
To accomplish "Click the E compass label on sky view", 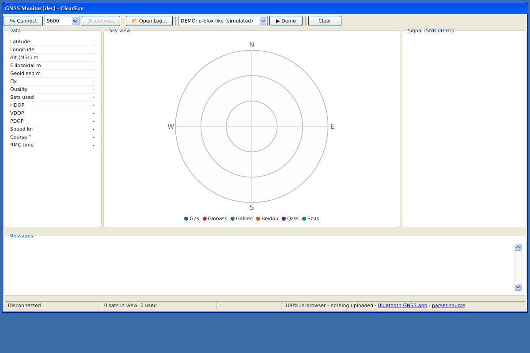I will click(x=333, y=127).
